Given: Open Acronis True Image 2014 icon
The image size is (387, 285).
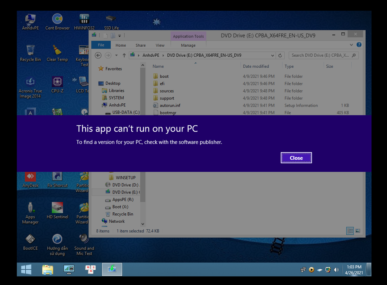Looking at the screenshot, I should point(30,88).
